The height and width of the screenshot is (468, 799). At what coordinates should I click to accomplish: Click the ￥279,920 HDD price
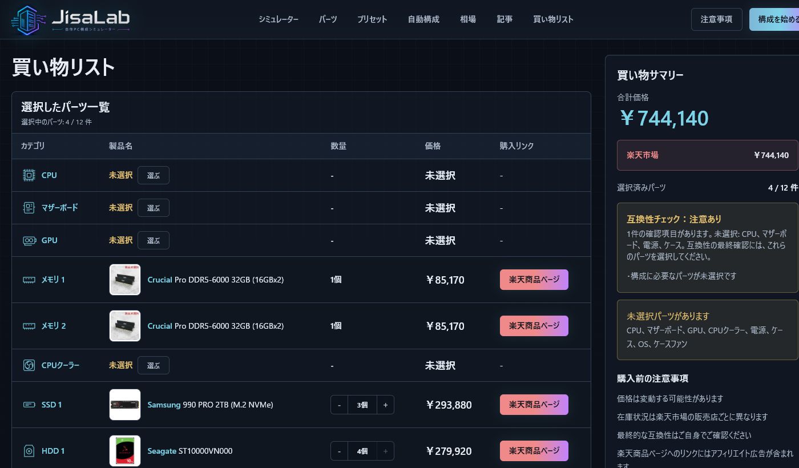click(x=449, y=451)
